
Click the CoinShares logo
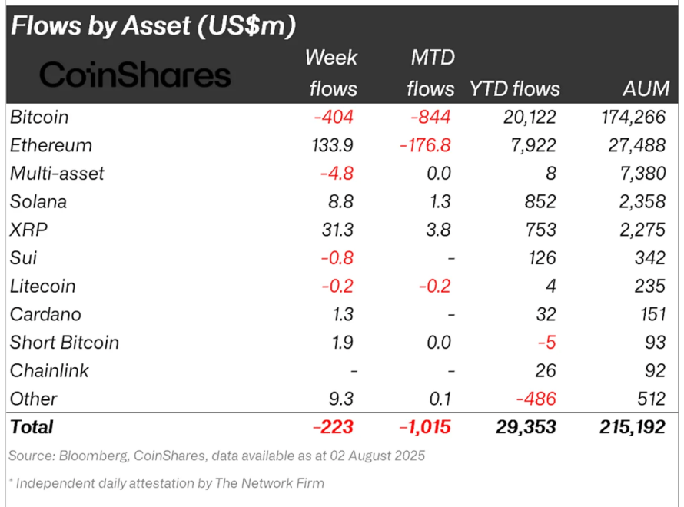pyautogui.click(x=134, y=74)
